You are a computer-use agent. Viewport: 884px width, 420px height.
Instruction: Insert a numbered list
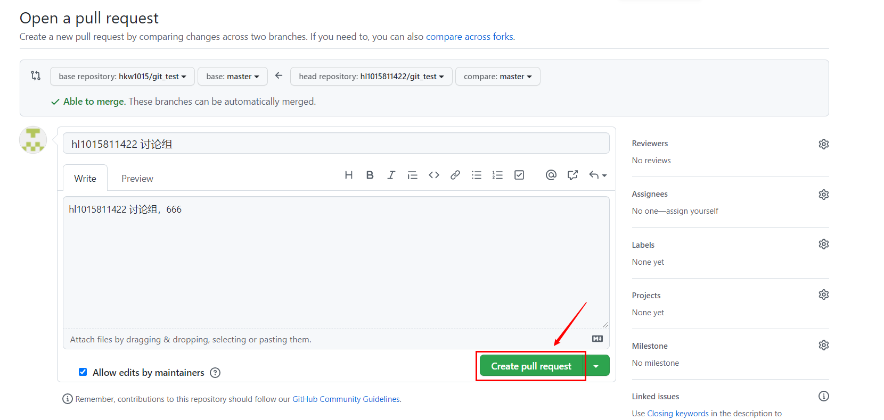497,175
